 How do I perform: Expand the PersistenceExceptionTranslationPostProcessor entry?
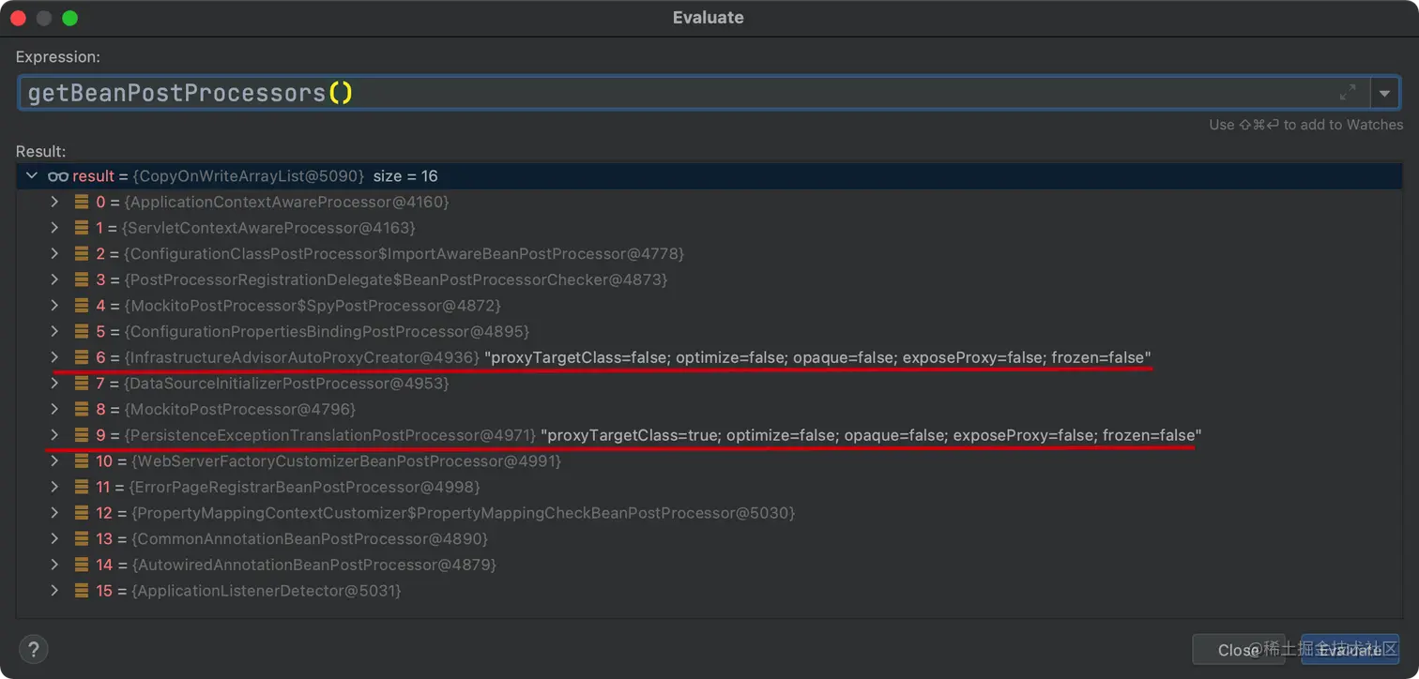coord(54,435)
